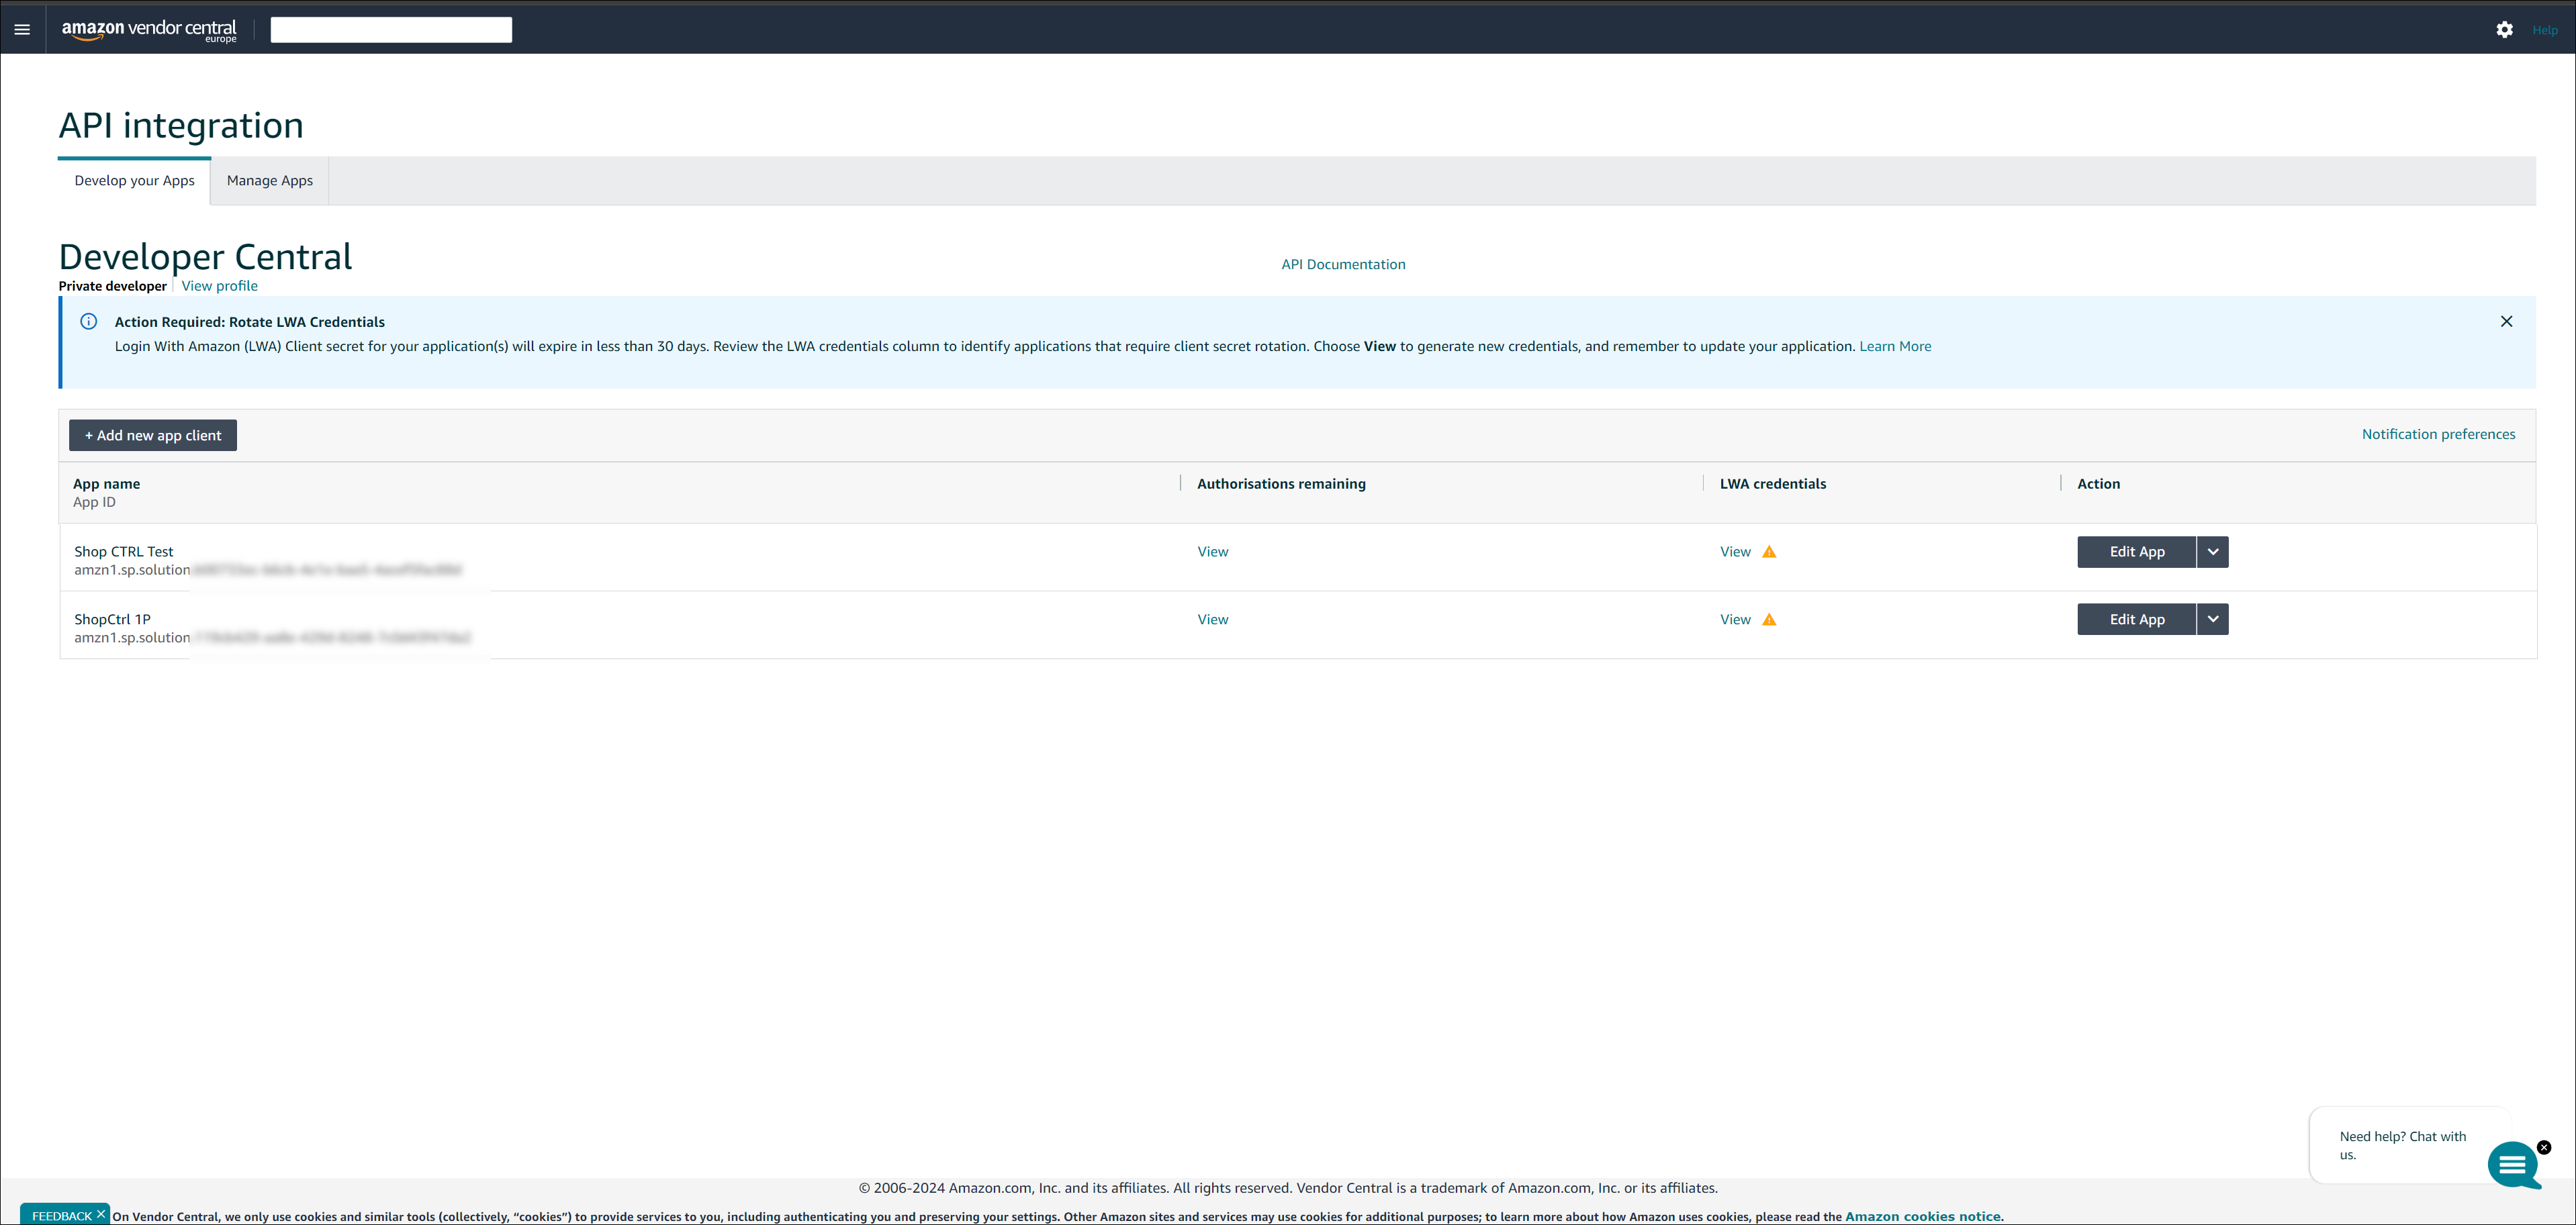Viewport: 2576px width, 1225px height.
Task: Open Notification preferences link
Action: [x=2438, y=434]
